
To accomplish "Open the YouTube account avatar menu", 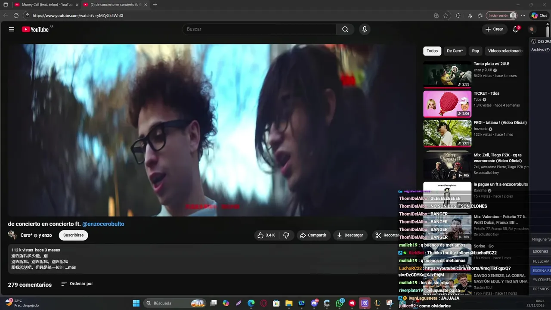I will coord(532,29).
